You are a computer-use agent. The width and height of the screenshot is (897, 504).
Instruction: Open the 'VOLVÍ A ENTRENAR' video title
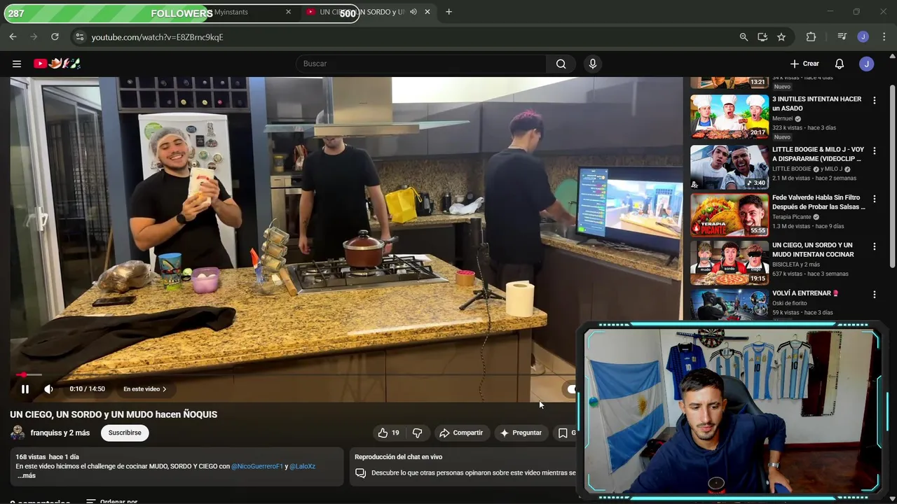pyautogui.click(x=805, y=293)
